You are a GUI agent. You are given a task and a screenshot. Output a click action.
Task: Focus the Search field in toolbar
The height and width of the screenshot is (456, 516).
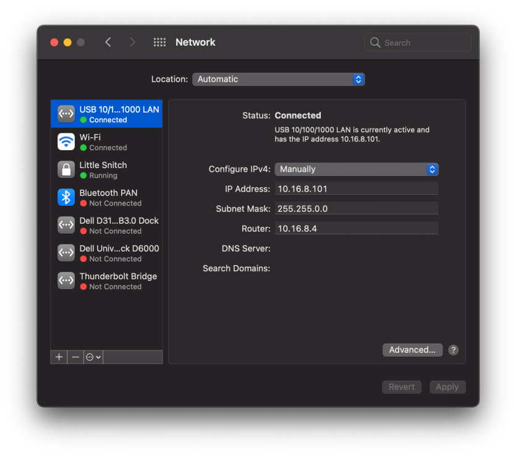tap(417, 43)
